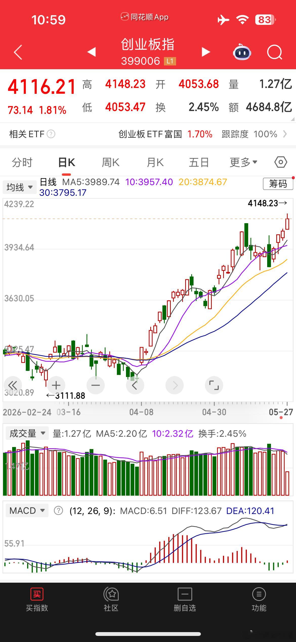Switch to 周K tab

coord(111,162)
